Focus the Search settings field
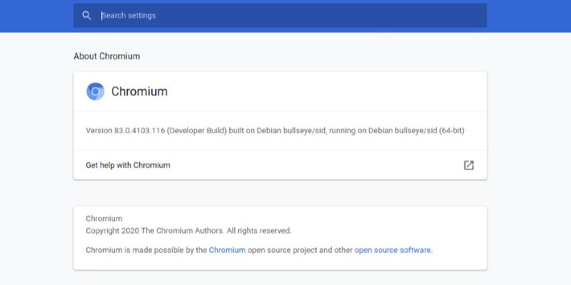The height and width of the screenshot is (285, 571). click(285, 16)
